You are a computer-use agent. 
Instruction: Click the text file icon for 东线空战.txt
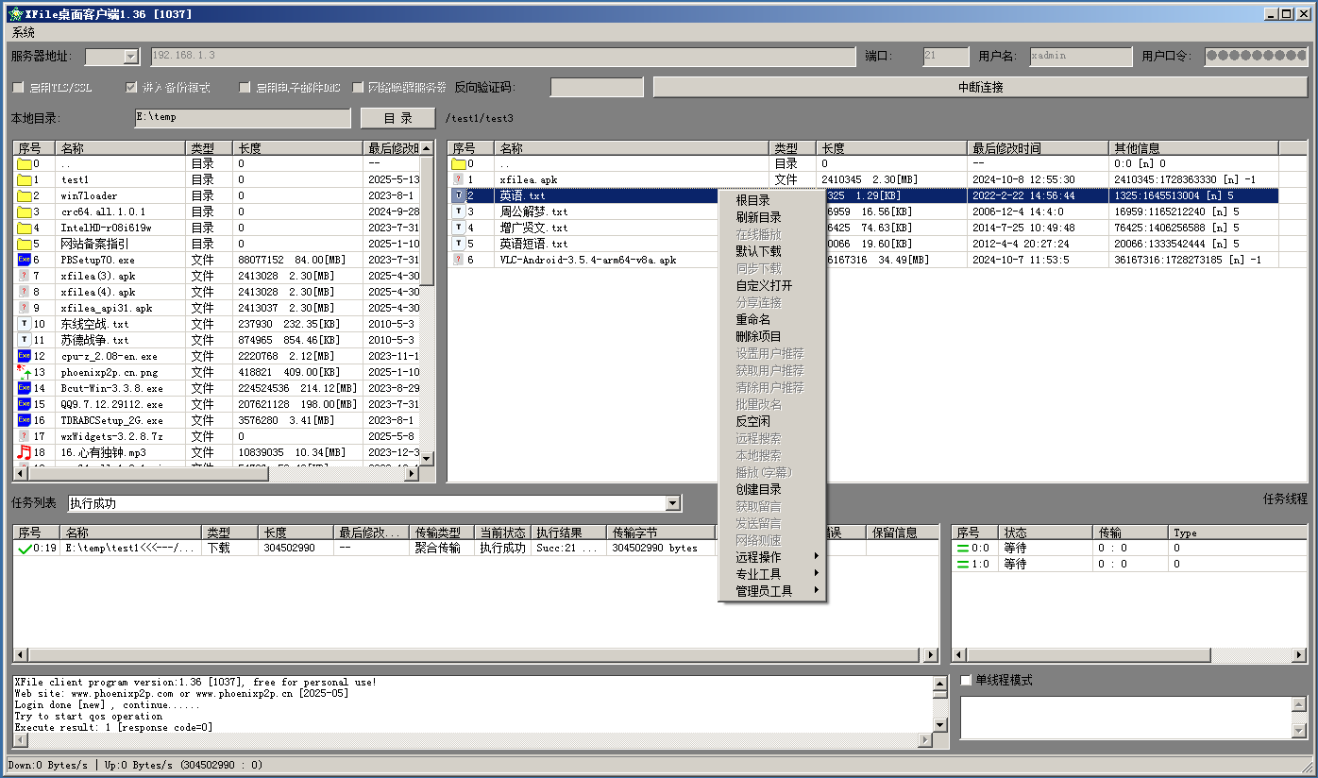[x=25, y=324]
